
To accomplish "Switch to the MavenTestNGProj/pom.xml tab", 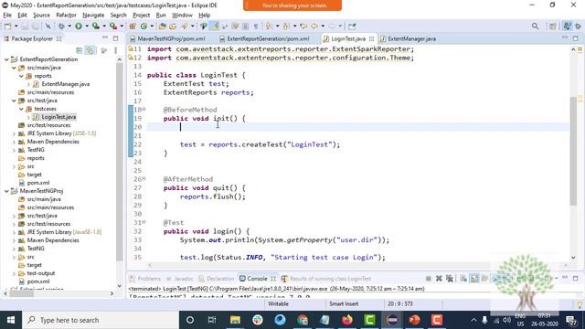I will click(167, 38).
